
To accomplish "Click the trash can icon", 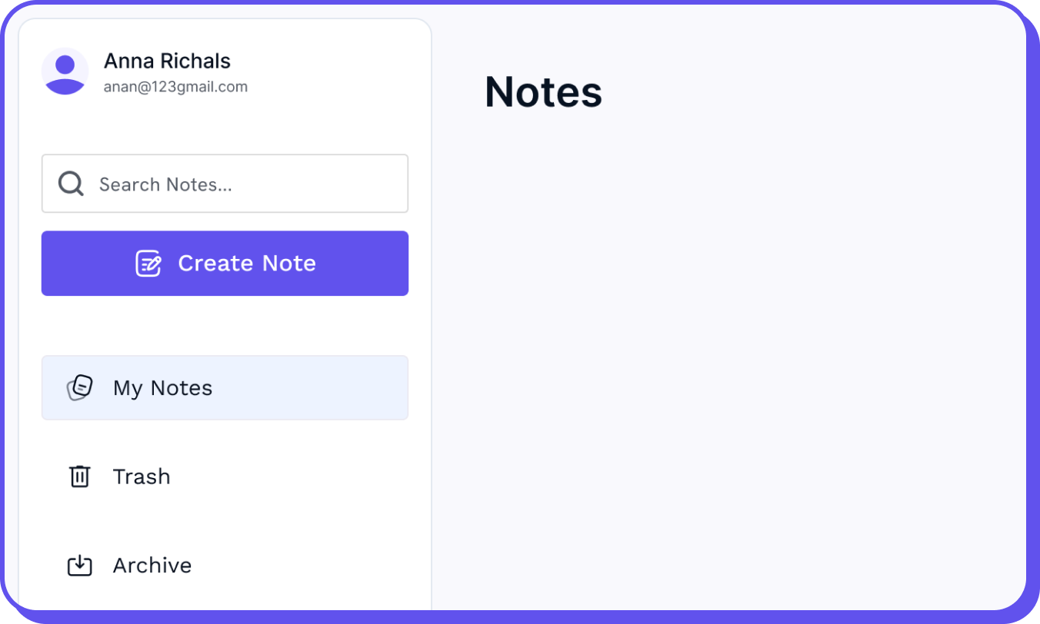I will 80,476.
